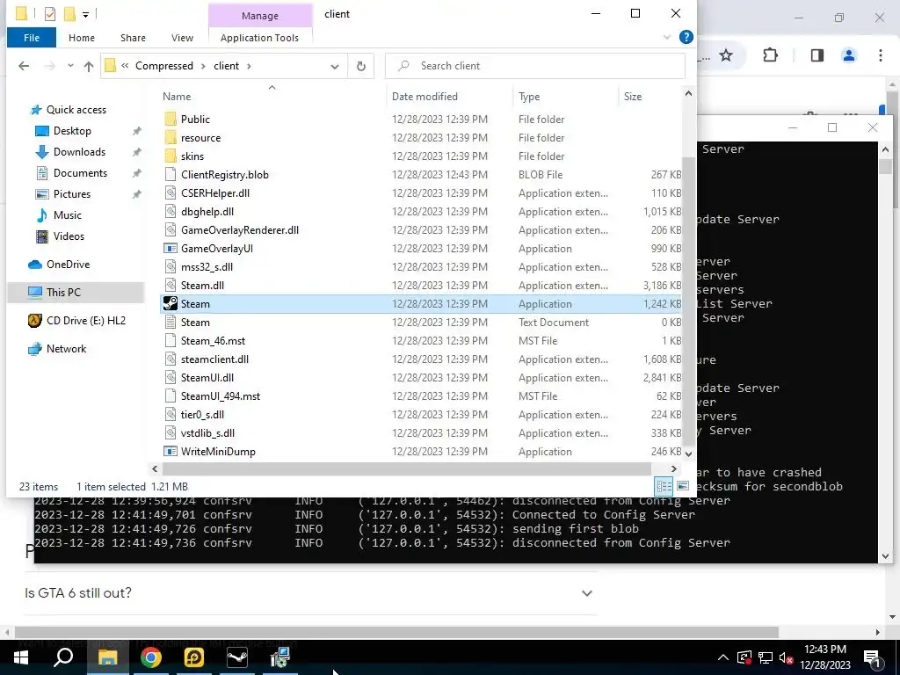Click the Windows Start button
The width and height of the screenshot is (900, 675).
click(x=21, y=657)
